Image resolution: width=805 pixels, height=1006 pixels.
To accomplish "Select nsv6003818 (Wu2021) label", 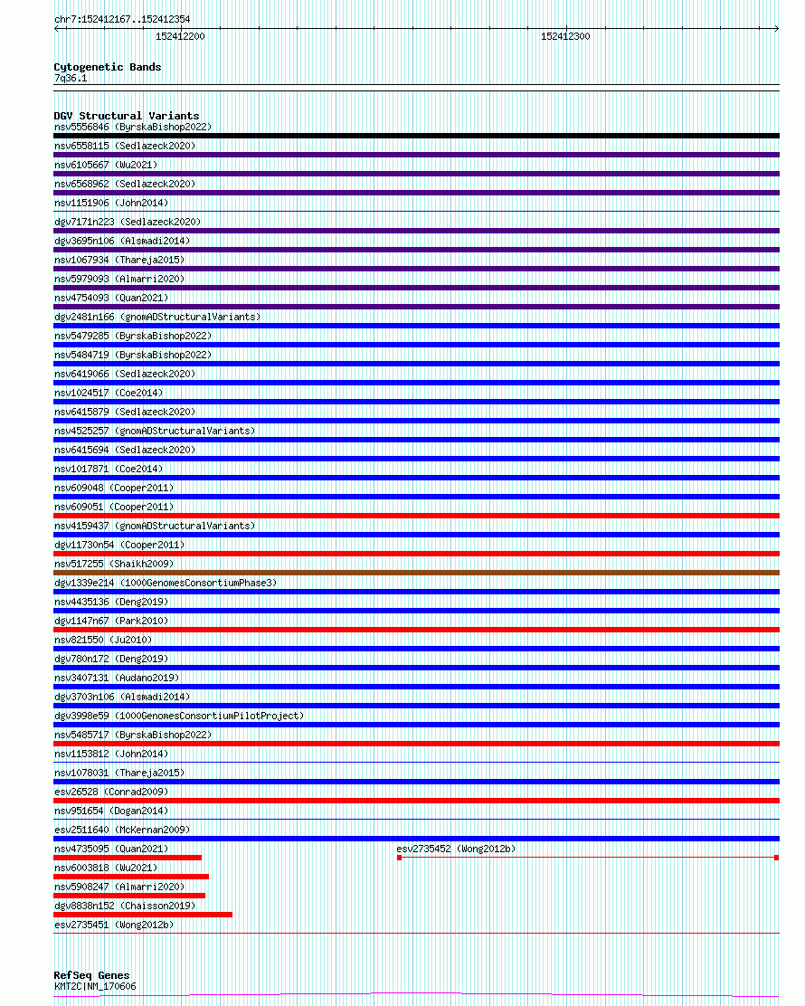I will coord(106,868).
